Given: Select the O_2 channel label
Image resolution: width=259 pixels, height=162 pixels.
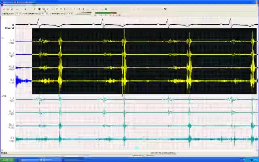Looking at the screenshot, I should 12,138.
